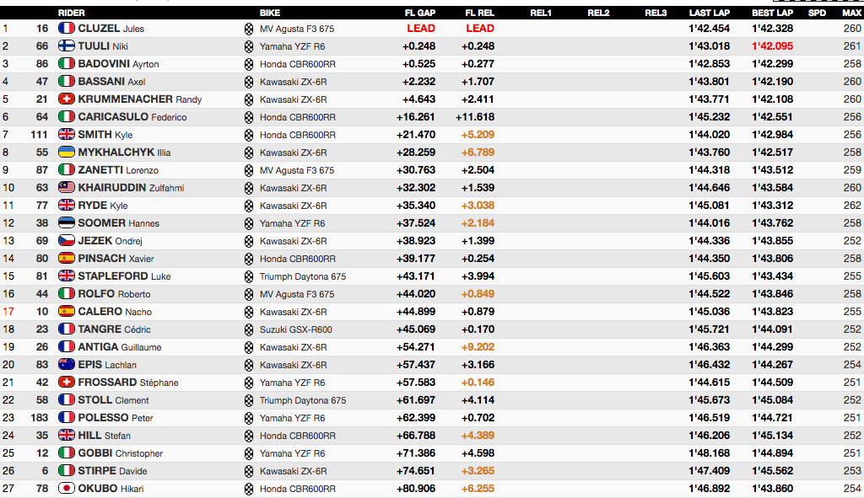Select rider name CARICASULO Federico
The width and height of the screenshot is (864, 498).
132,116
